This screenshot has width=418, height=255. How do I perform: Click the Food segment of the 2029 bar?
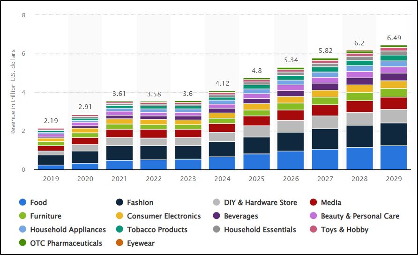tap(393, 158)
